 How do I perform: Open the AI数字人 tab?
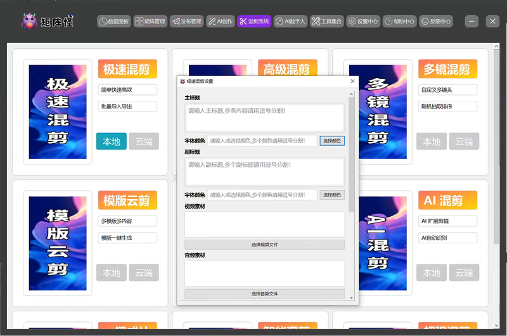tap(290, 22)
